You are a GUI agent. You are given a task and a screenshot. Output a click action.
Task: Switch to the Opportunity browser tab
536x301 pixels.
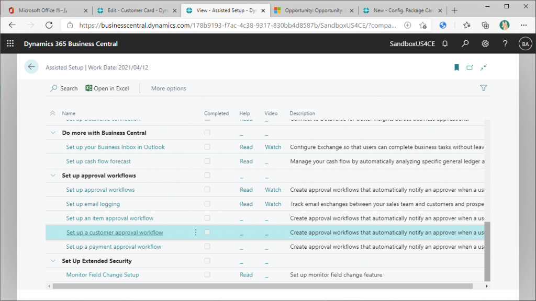(315, 10)
